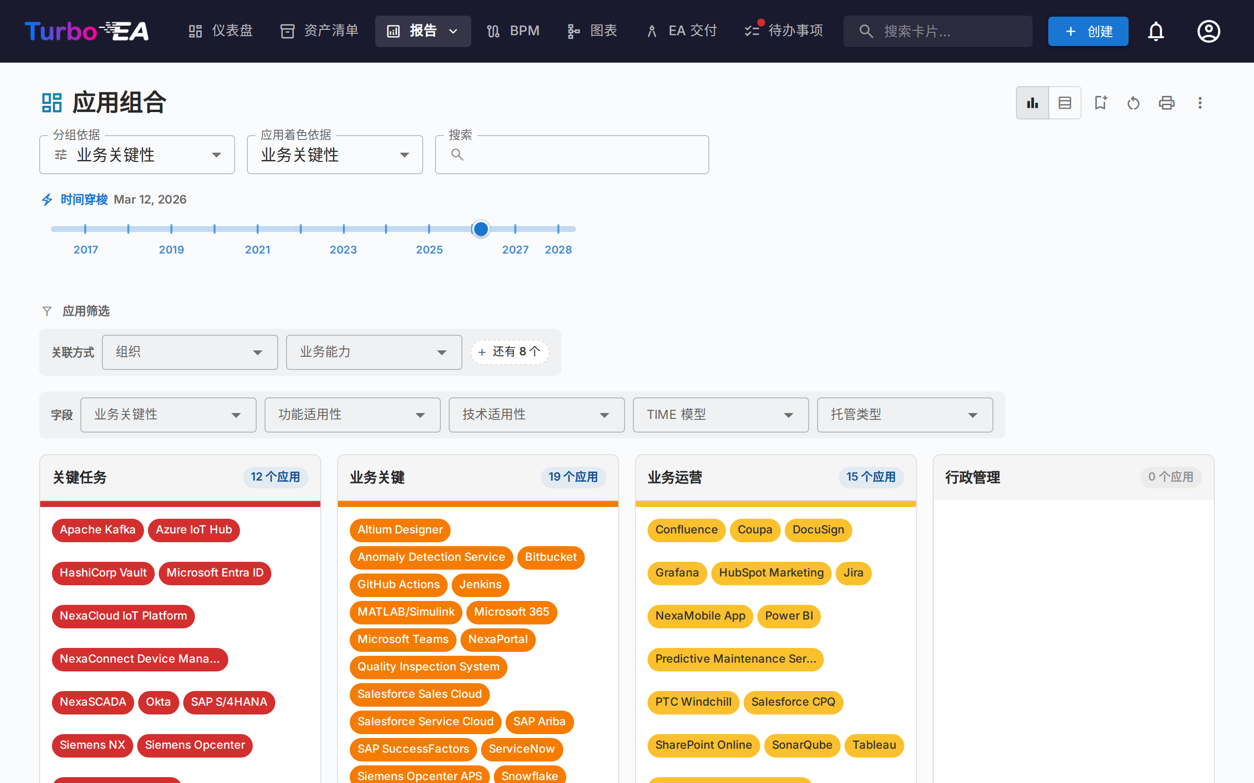Click the bookmark/save report icon
Screen dimensions: 1254x783
[x=1101, y=103]
